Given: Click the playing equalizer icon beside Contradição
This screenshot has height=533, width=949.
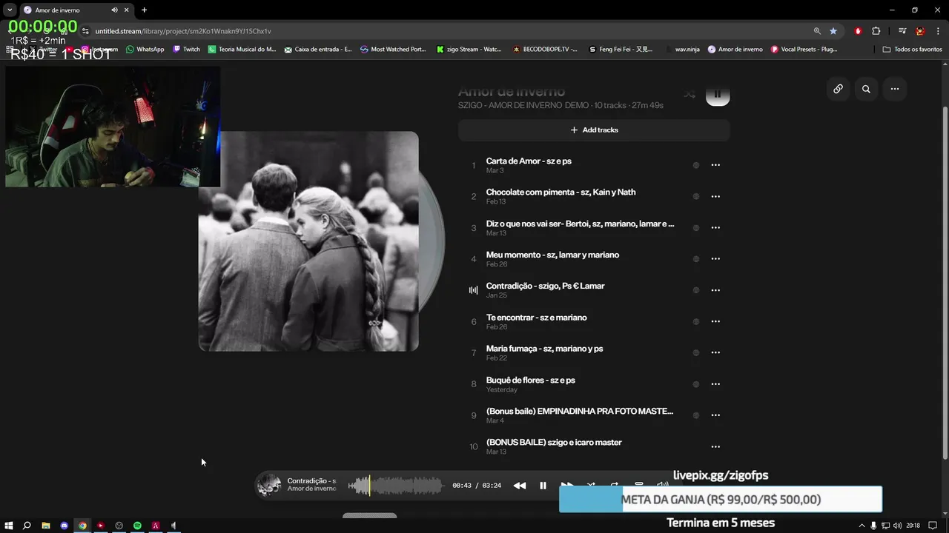Looking at the screenshot, I should point(473,290).
